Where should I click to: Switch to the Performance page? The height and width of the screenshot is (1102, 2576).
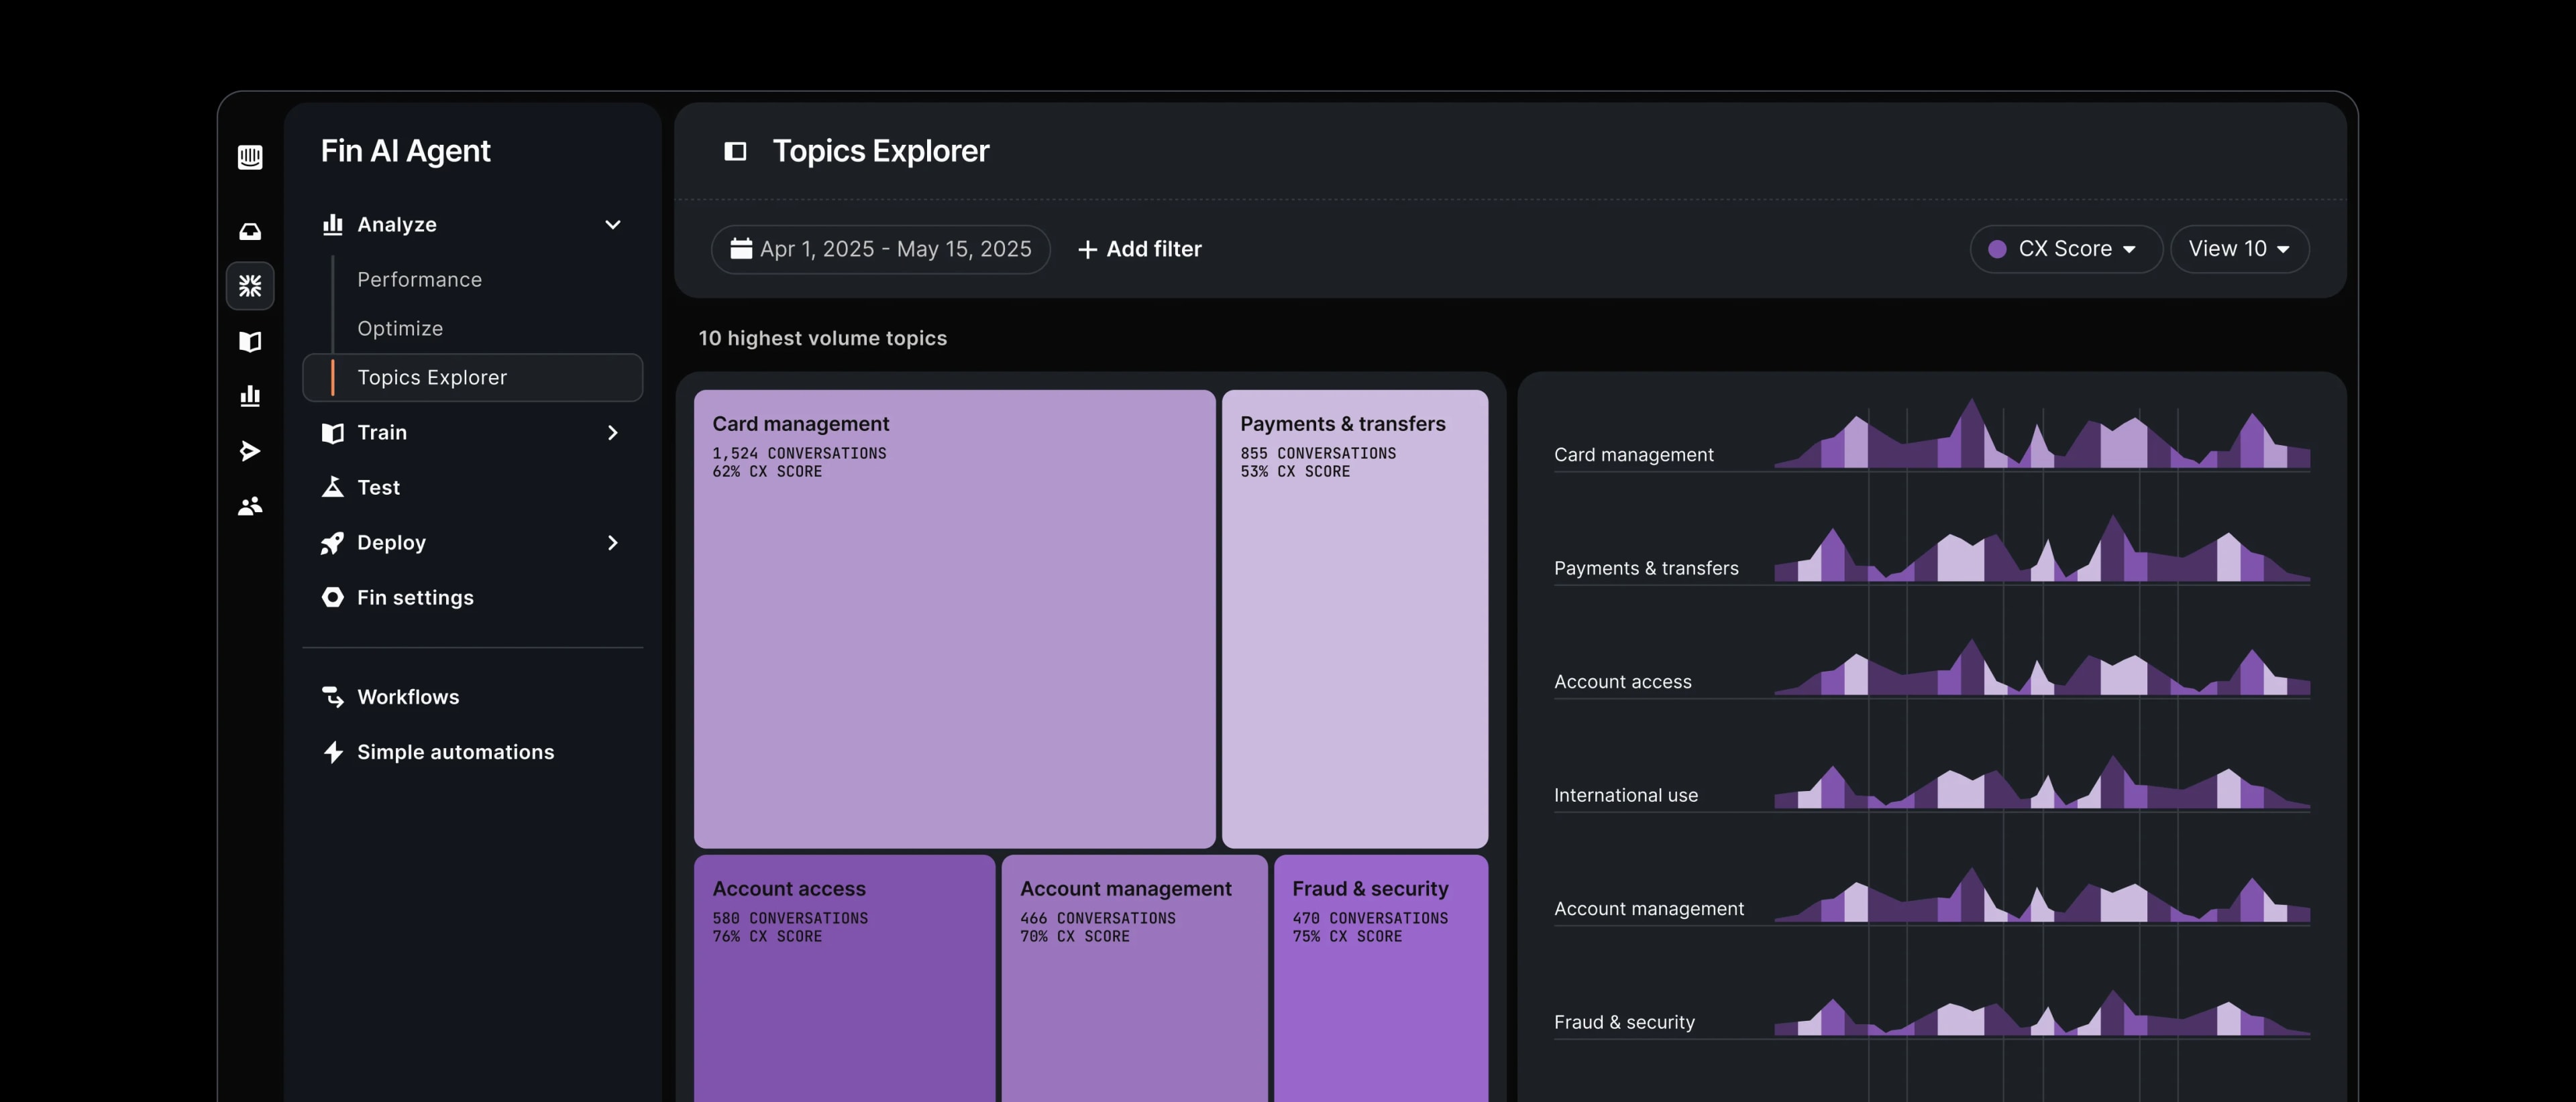tap(419, 280)
